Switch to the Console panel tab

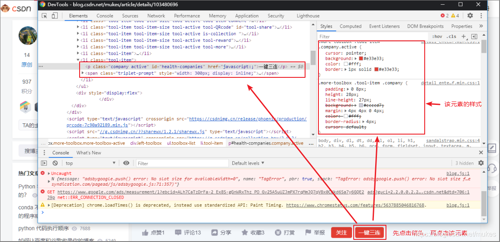105,15
